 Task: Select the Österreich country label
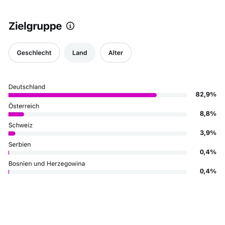click(24, 106)
